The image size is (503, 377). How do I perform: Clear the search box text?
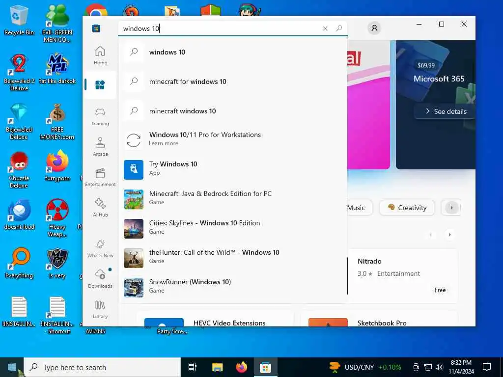325,28
